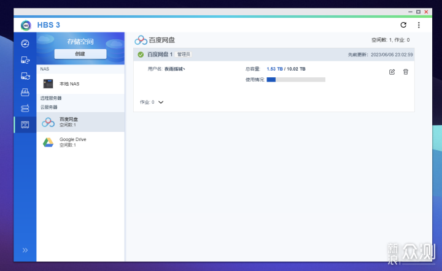Click the local NAS device icon
Screen dimensions: 442x271
pos(48,83)
